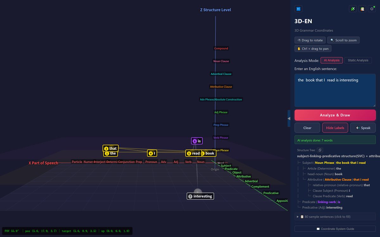
Task: Click inside the English sentence text box
Action: click(x=335, y=90)
